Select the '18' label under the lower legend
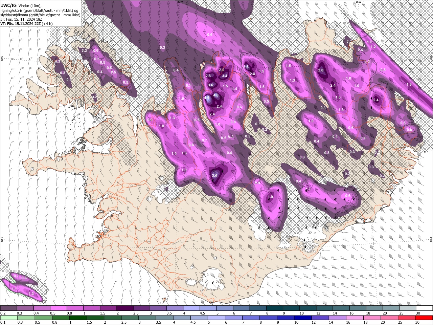Image resolution: width=433 pixels, height=325 pixels. point(366,322)
